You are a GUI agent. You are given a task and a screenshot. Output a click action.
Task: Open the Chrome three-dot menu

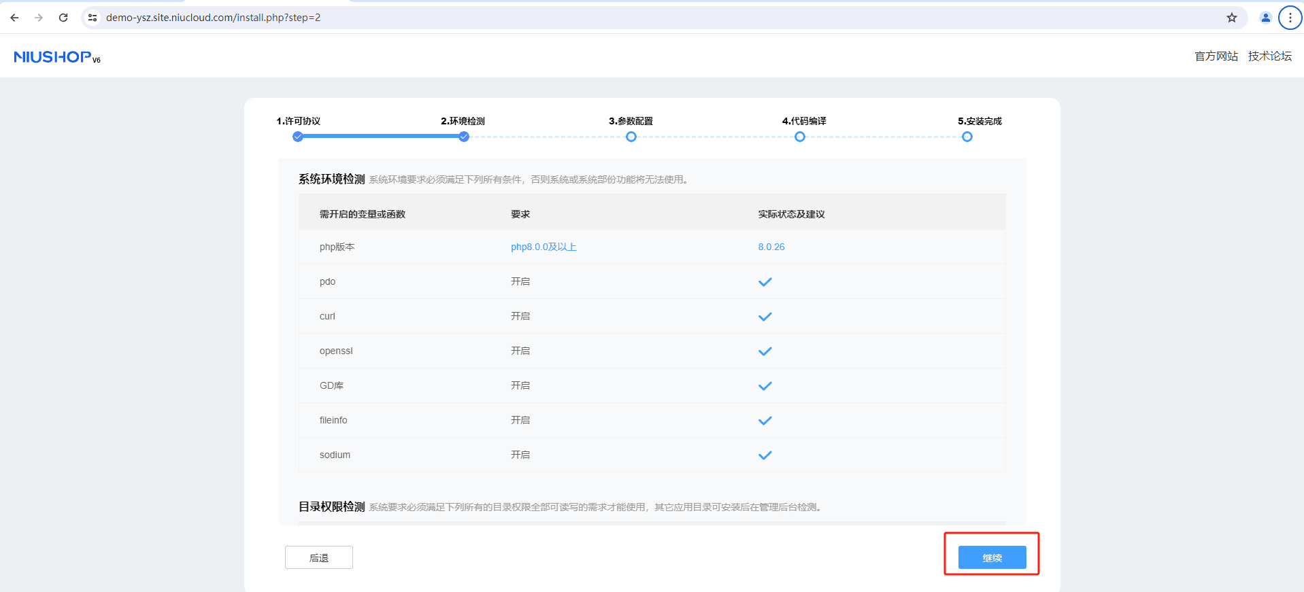(x=1290, y=18)
